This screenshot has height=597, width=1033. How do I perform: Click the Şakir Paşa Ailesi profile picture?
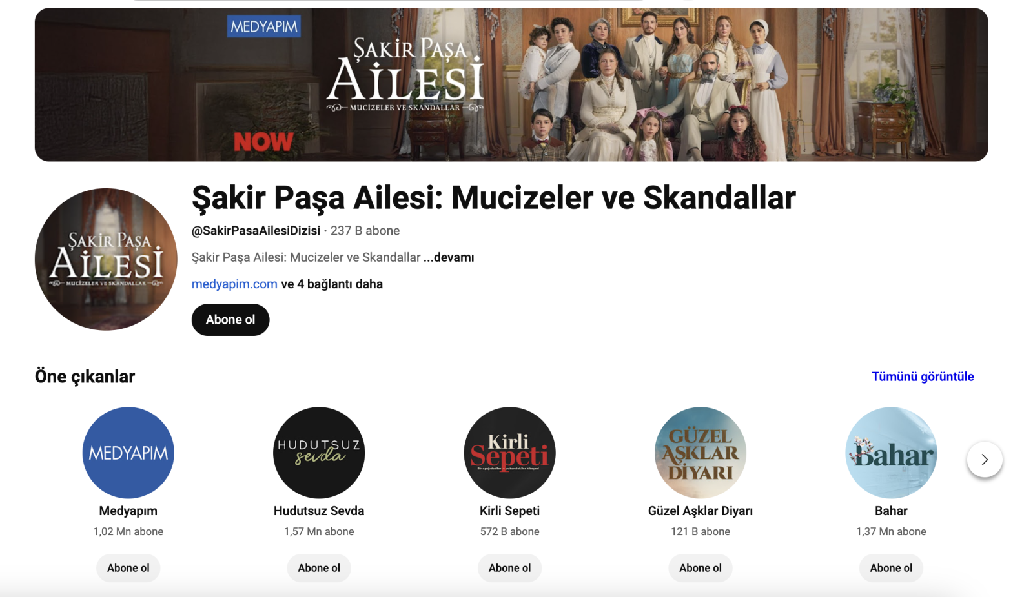pyautogui.click(x=106, y=259)
